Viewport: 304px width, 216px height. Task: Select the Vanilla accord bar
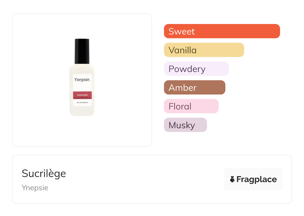coord(204,50)
